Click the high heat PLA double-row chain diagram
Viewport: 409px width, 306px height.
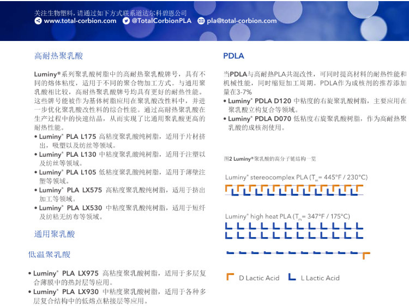[x=294, y=231]
